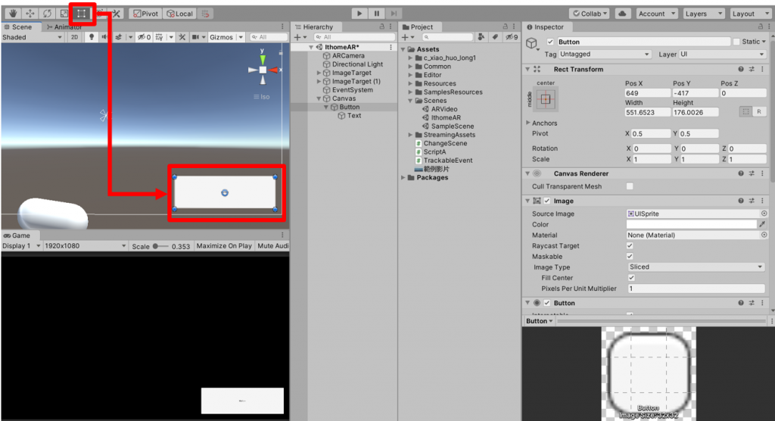This screenshot has width=775, height=421.
Task: Open Source Image object picker
Action: tap(764, 214)
